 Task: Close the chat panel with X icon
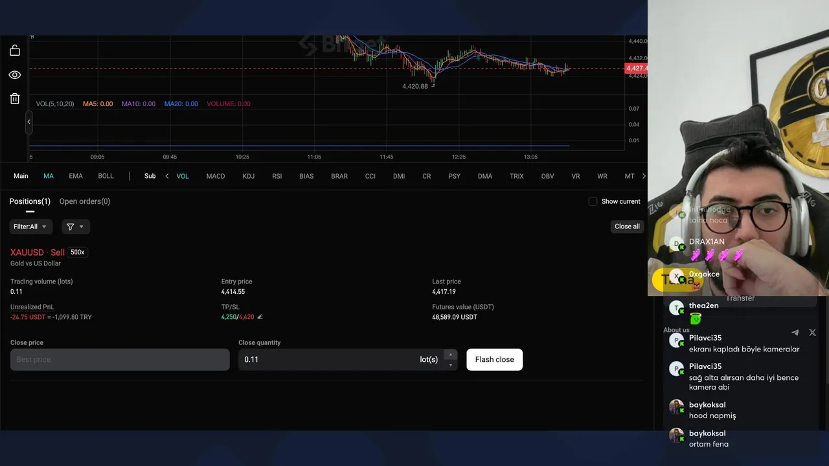(812, 333)
